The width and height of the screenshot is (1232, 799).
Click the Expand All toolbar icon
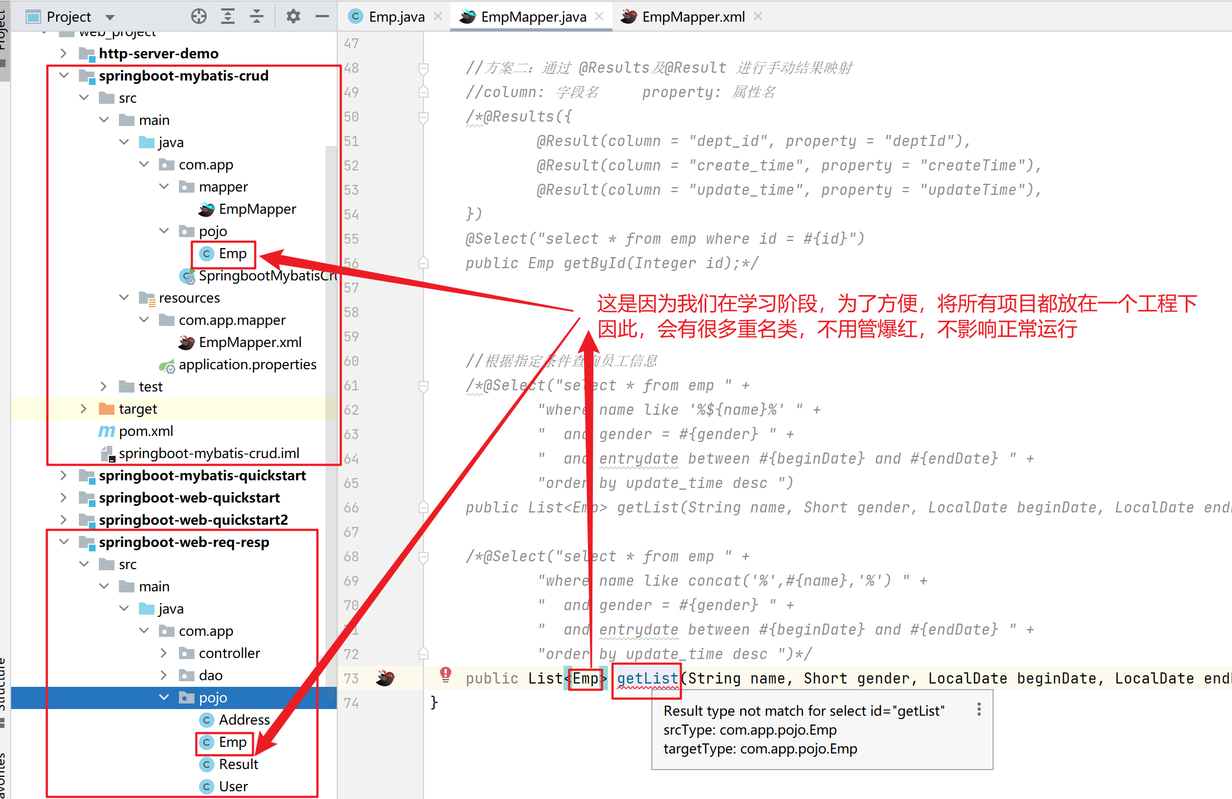coord(228,17)
